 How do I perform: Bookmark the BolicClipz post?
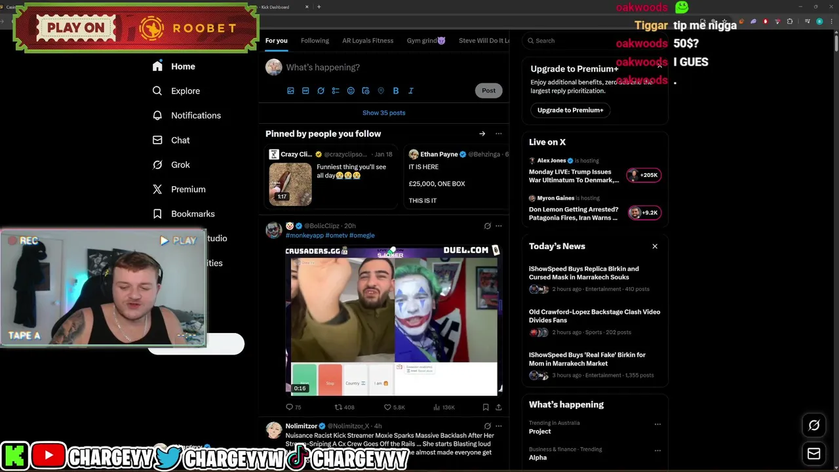(485, 407)
